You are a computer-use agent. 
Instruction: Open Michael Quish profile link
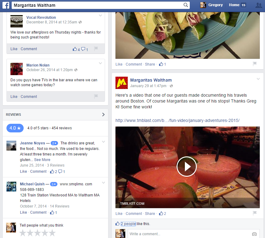tap(32, 184)
